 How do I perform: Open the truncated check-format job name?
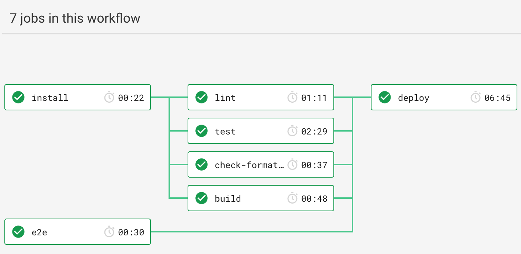tap(249, 165)
